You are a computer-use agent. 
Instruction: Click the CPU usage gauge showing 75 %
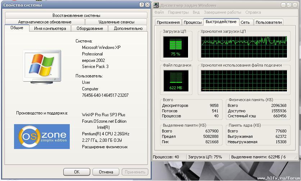[x=175, y=47]
